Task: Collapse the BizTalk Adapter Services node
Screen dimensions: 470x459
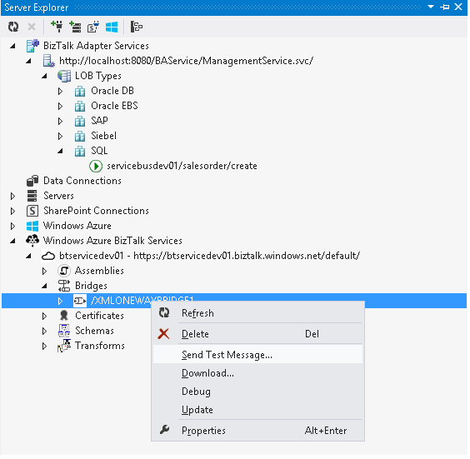Action: [12, 46]
